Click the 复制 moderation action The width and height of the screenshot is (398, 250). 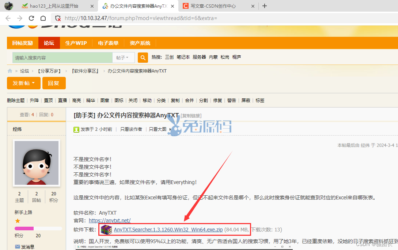click(x=175, y=101)
